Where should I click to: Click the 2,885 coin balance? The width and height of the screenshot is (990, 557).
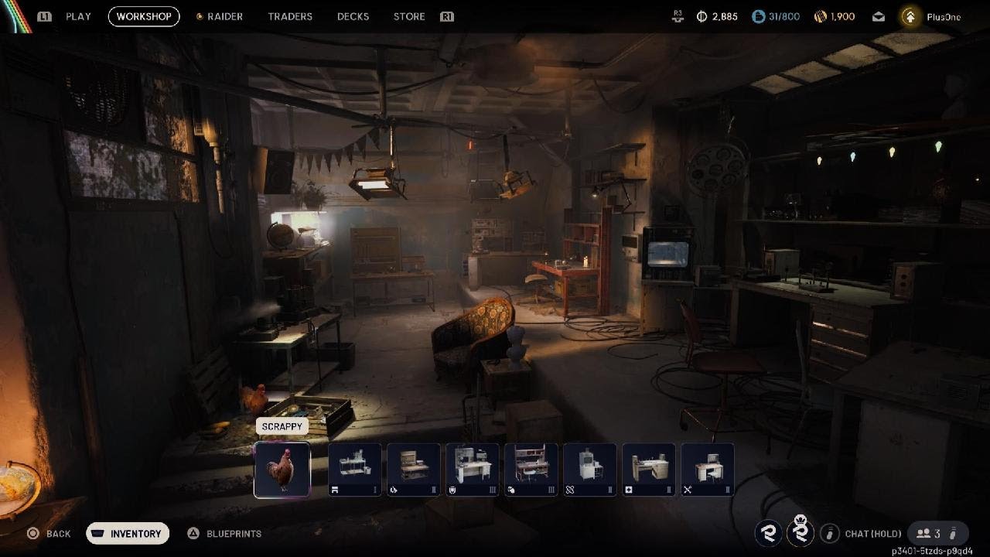725,16
